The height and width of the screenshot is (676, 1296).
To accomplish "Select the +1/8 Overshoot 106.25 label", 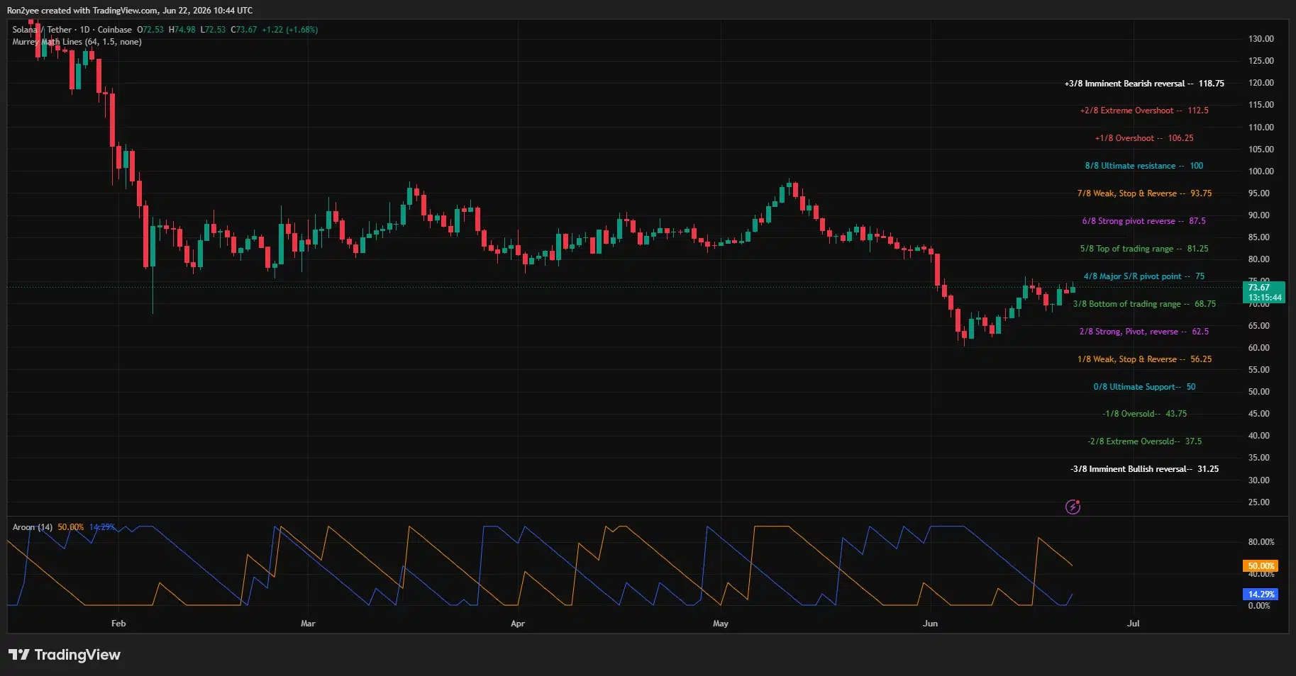I will (x=1144, y=138).
